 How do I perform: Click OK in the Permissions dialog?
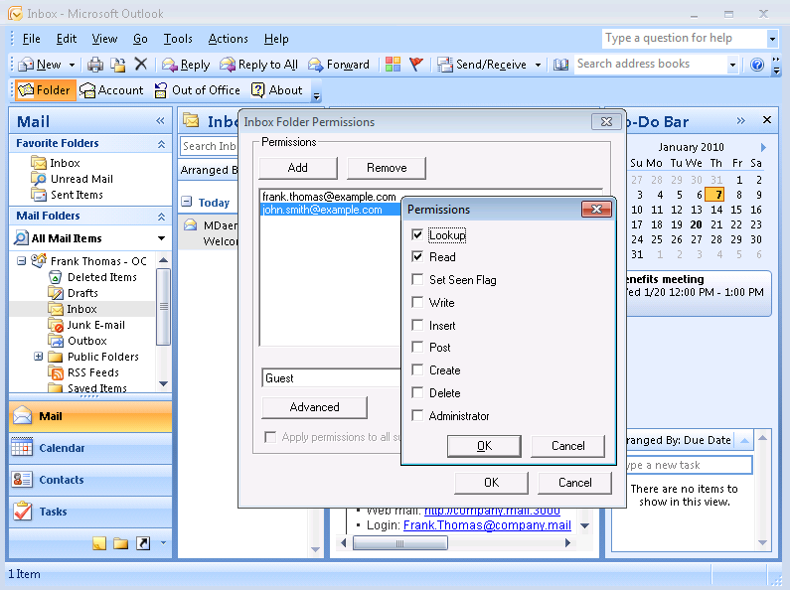click(x=484, y=446)
